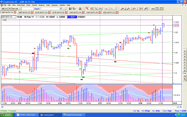Open the Chart menu
The image size is (187, 117).
tap(28, 5)
